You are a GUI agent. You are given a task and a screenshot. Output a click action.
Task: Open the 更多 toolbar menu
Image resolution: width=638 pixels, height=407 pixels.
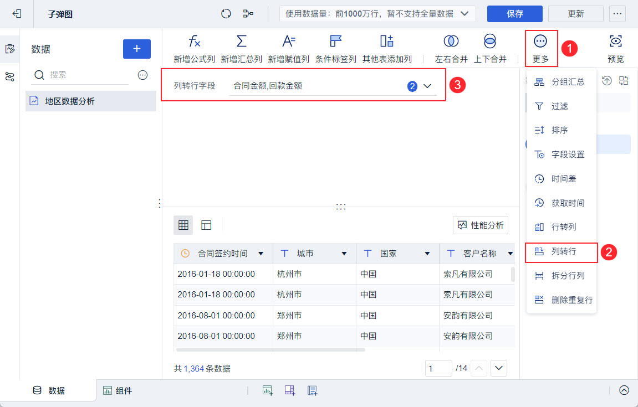point(541,48)
